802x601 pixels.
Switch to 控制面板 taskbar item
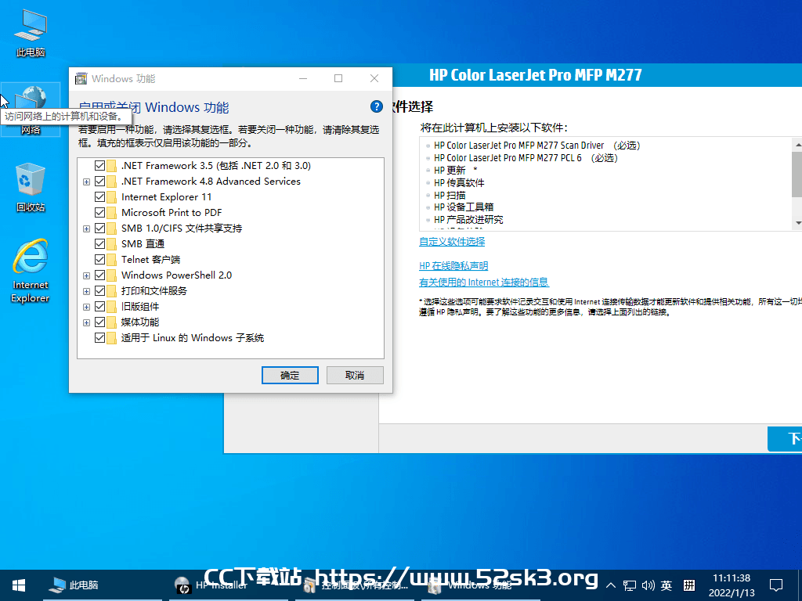356,585
